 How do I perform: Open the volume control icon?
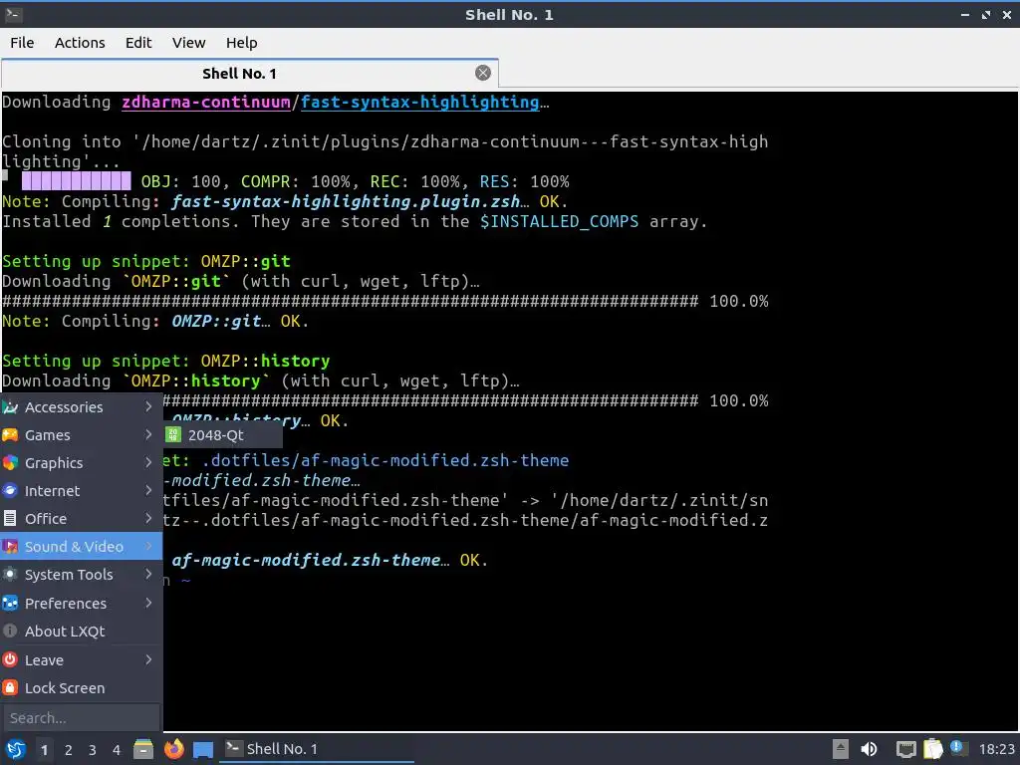click(869, 749)
